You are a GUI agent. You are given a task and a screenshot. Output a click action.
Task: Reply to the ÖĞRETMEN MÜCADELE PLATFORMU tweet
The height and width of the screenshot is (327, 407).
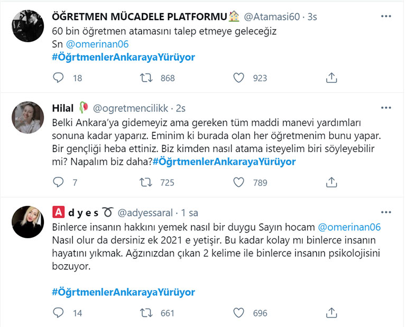59,78
